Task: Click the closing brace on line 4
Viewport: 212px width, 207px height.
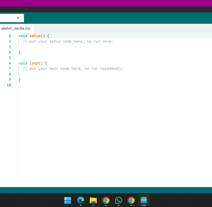Action: pos(19,52)
